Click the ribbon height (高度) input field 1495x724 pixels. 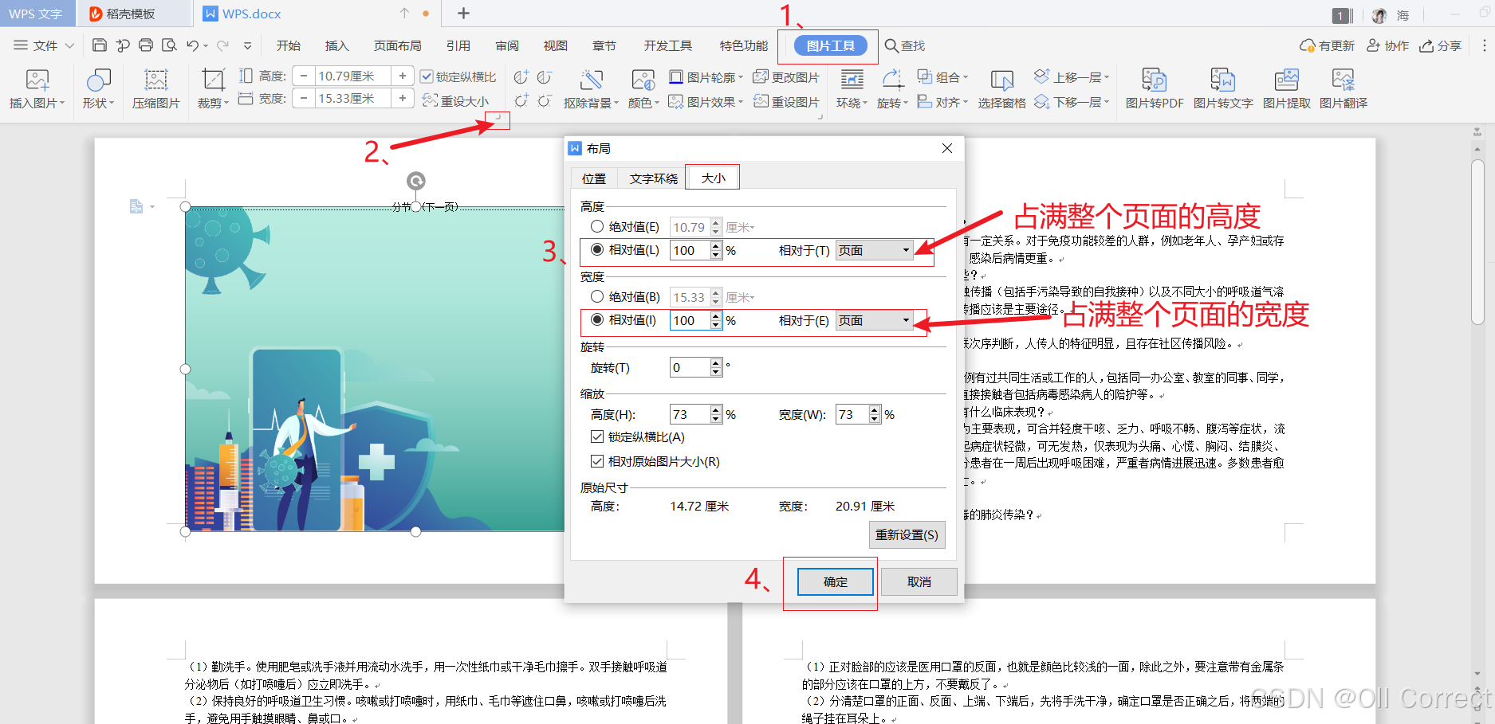point(353,76)
